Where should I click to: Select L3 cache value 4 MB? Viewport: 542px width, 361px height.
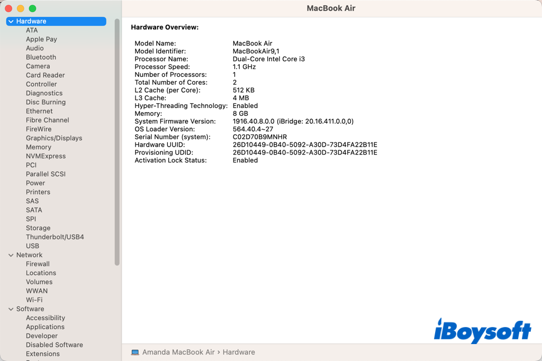point(241,98)
